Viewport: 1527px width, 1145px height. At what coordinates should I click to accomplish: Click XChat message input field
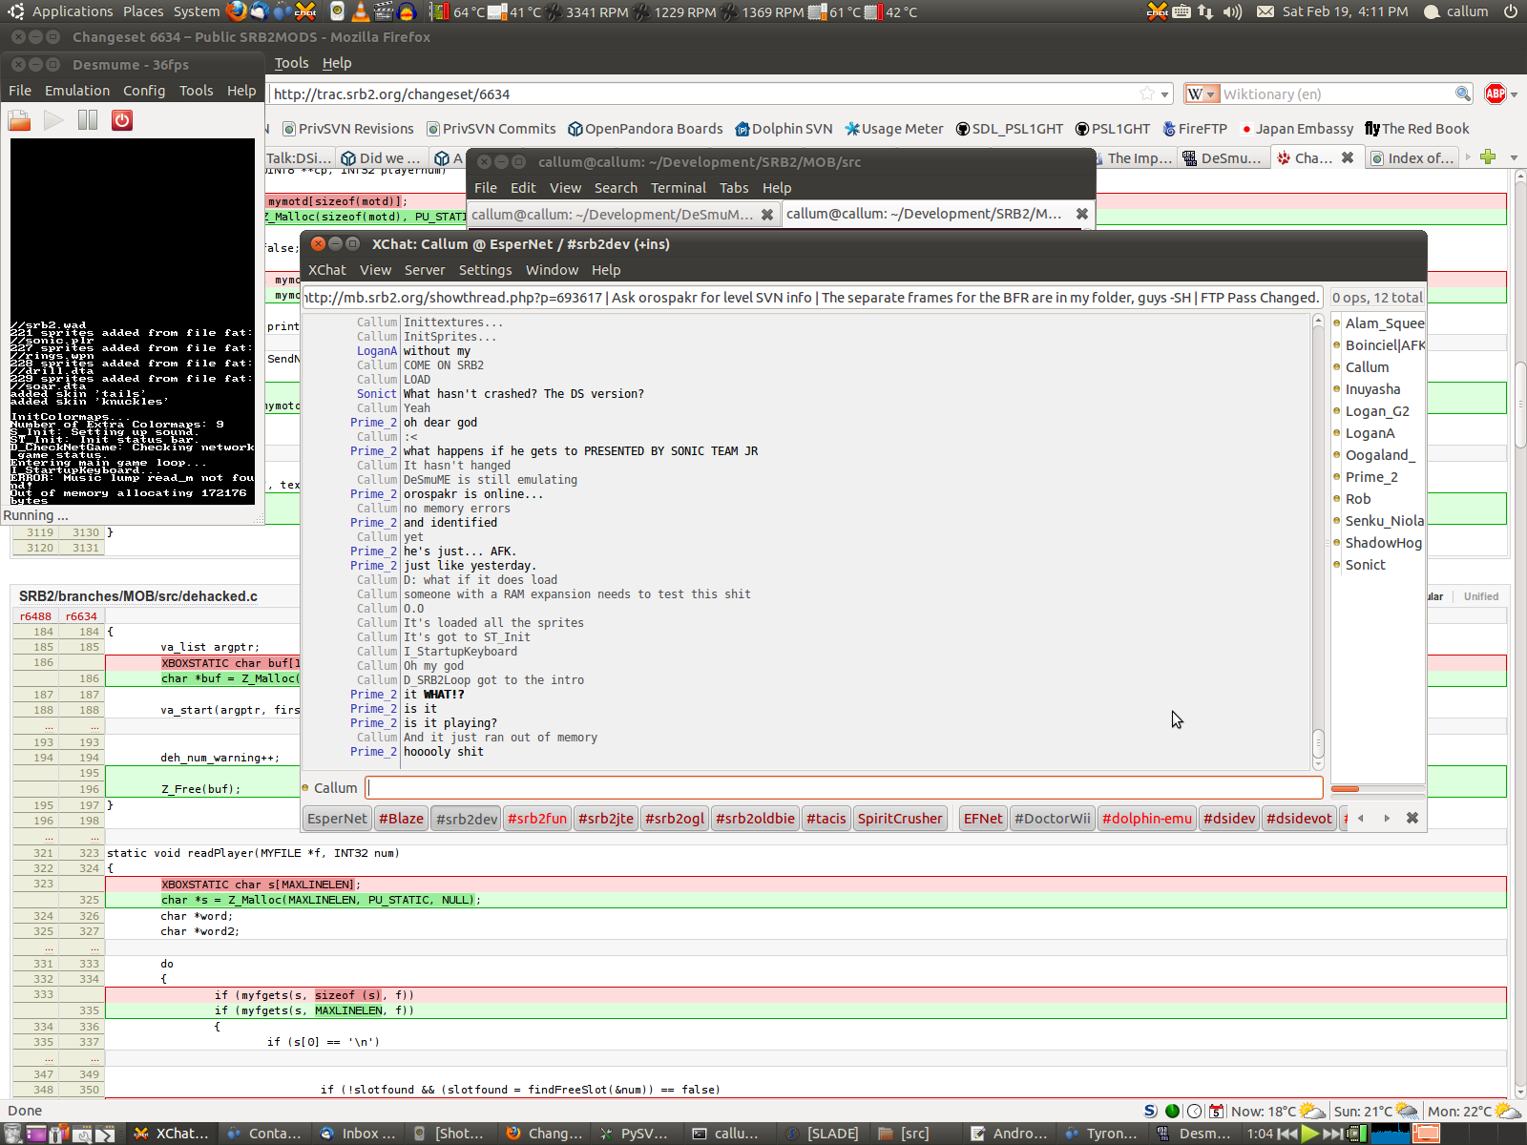(x=844, y=787)
